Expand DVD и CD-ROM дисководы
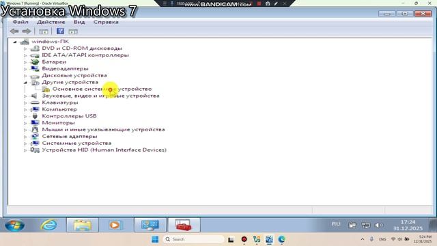Viewport: 437px width, 246px height. 25,49
